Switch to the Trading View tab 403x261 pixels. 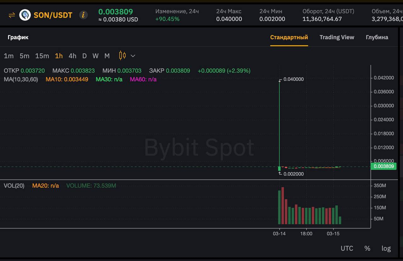(x=337, y=37)
